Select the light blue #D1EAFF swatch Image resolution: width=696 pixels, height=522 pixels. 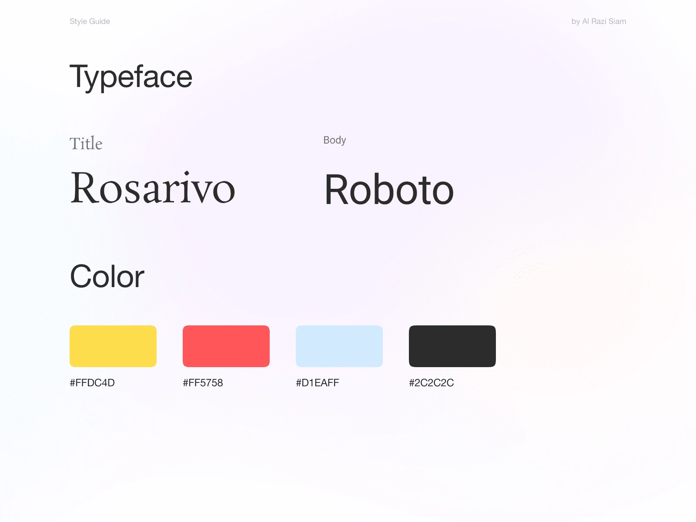[339, 346]
